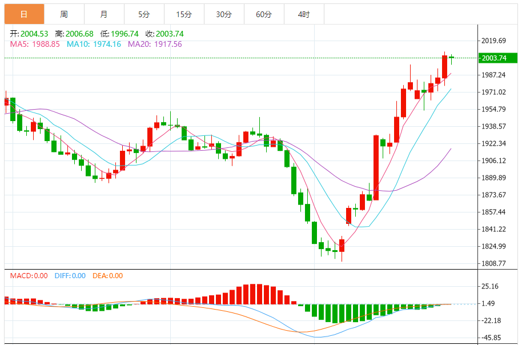Click the MACD:0.00 label
The image size is (522, 345).
(29, 276)
